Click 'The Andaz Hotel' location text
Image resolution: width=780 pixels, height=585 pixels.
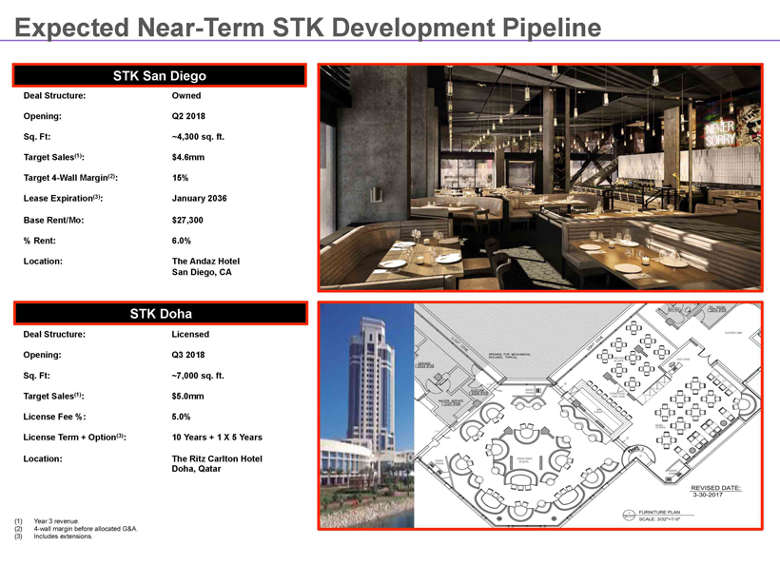205,261
